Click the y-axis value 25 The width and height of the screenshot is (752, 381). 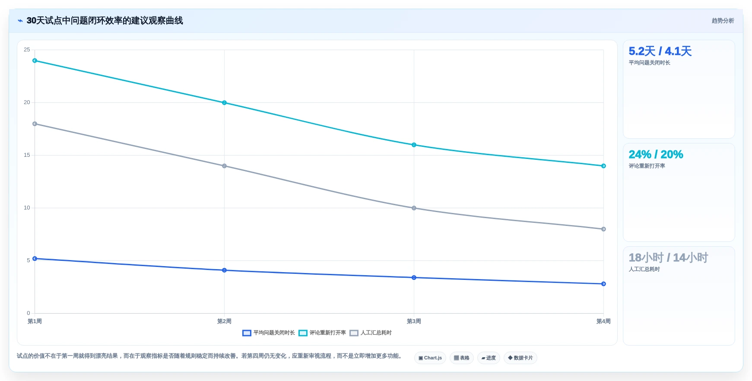[x=27, y=50]
